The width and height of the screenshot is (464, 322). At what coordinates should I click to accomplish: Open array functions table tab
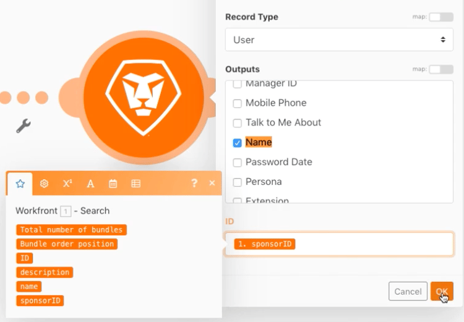[136, 184]
